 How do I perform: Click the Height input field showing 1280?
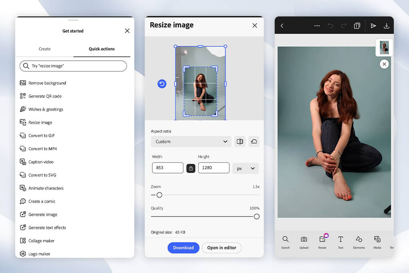[x=214, y=168]
